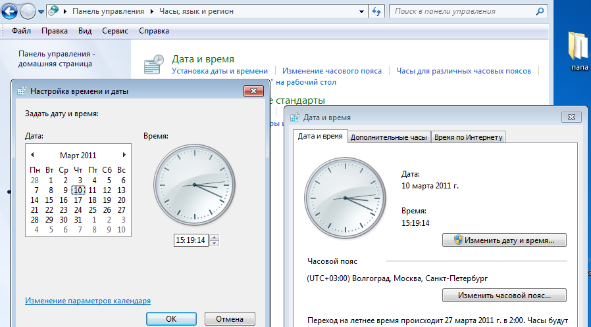Go to next month in calendar

124,155
